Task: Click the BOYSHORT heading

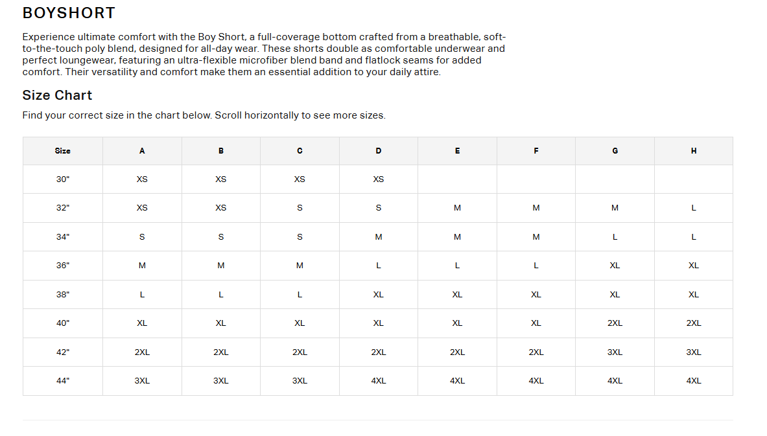Action: pyautogui.click(x=69, y=13)
